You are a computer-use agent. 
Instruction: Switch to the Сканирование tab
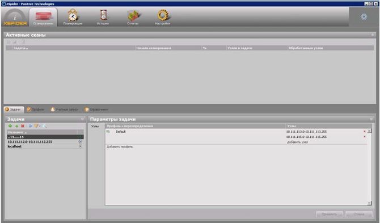tap(43, 17)
